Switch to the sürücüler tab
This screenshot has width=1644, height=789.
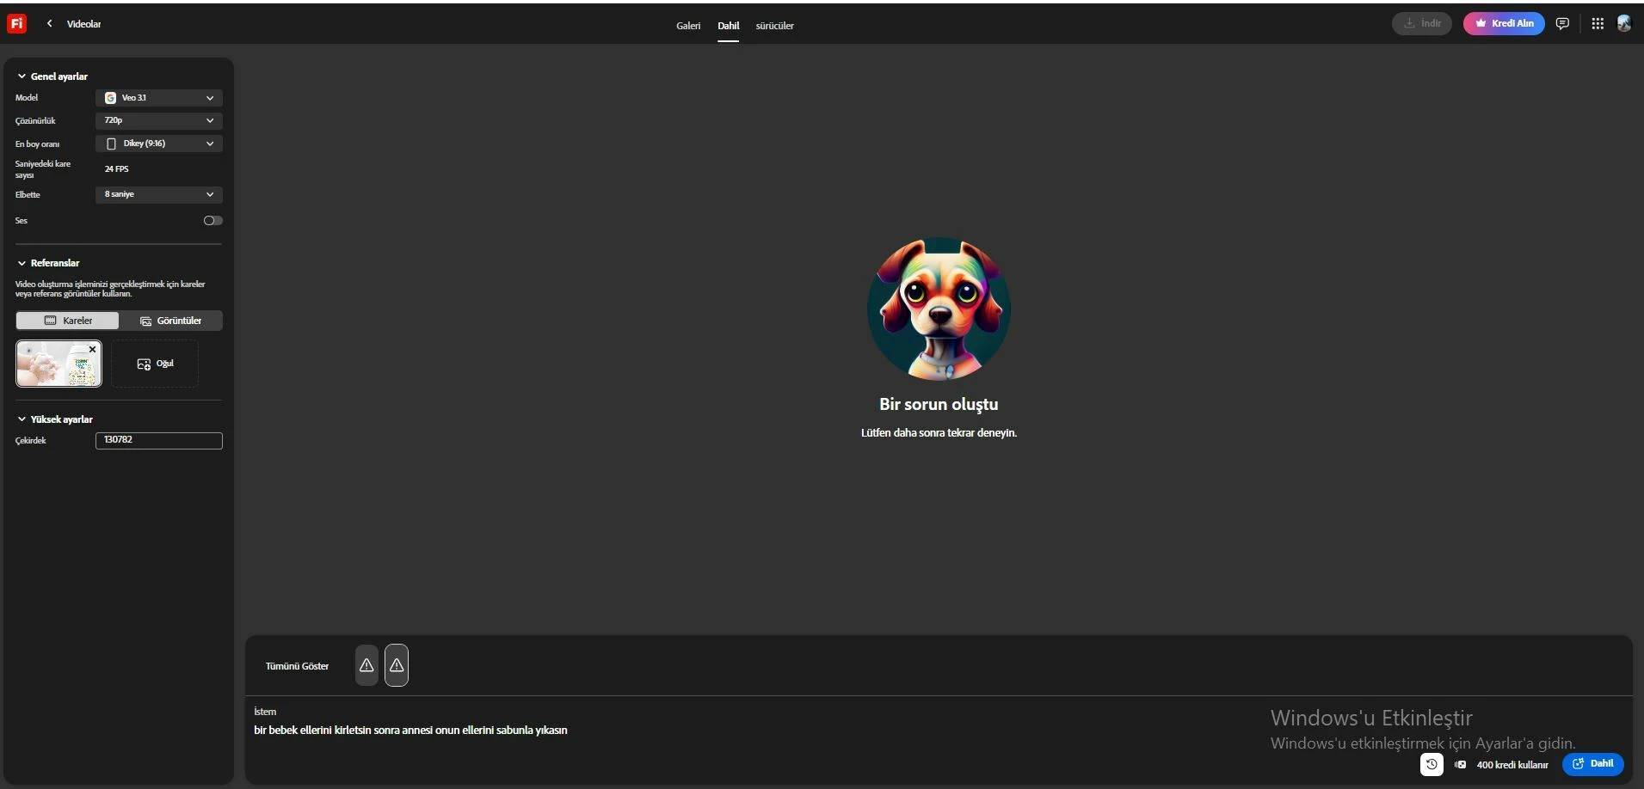coord(775,26)
